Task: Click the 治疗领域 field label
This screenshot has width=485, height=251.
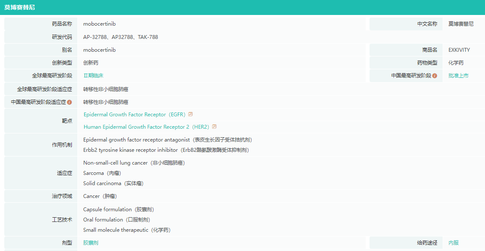Action: 62,196
